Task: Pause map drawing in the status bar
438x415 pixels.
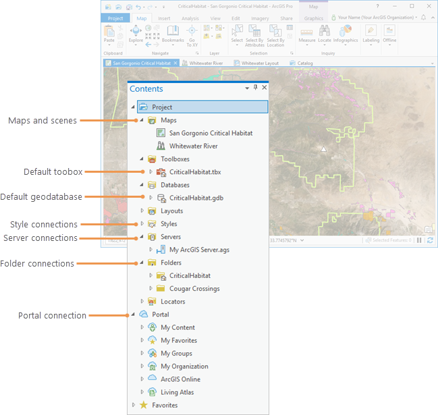Action: point(419,240)
